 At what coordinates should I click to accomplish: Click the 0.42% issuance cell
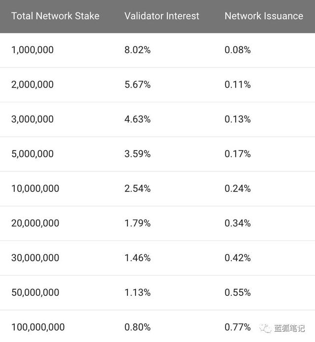point(238,258)
